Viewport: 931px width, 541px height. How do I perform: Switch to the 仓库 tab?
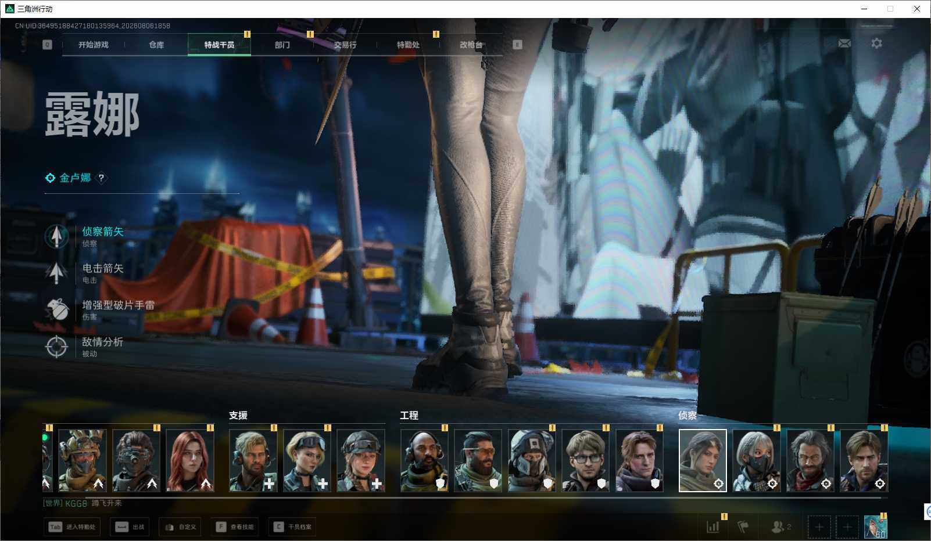click(x=156, y=45)
